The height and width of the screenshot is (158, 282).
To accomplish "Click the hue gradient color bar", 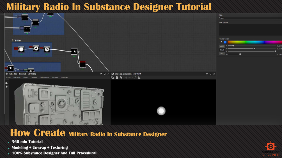I will pos(255,42).
